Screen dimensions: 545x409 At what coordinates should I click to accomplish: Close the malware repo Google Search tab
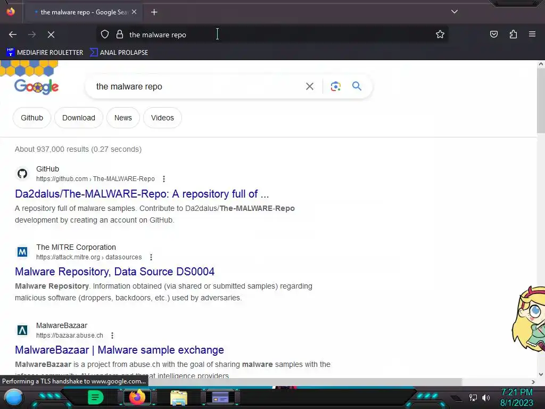pos(134,12)
